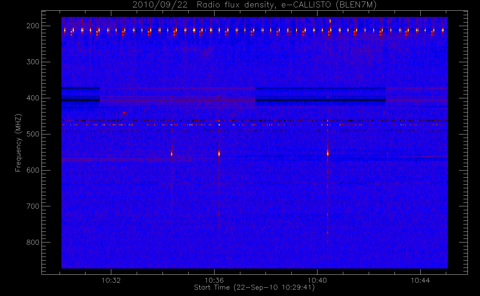The image size is (480, 296).
Task: Click the 'Start Time (22-Sep-10 10:29:41)' label
Action: coord(254,287)
